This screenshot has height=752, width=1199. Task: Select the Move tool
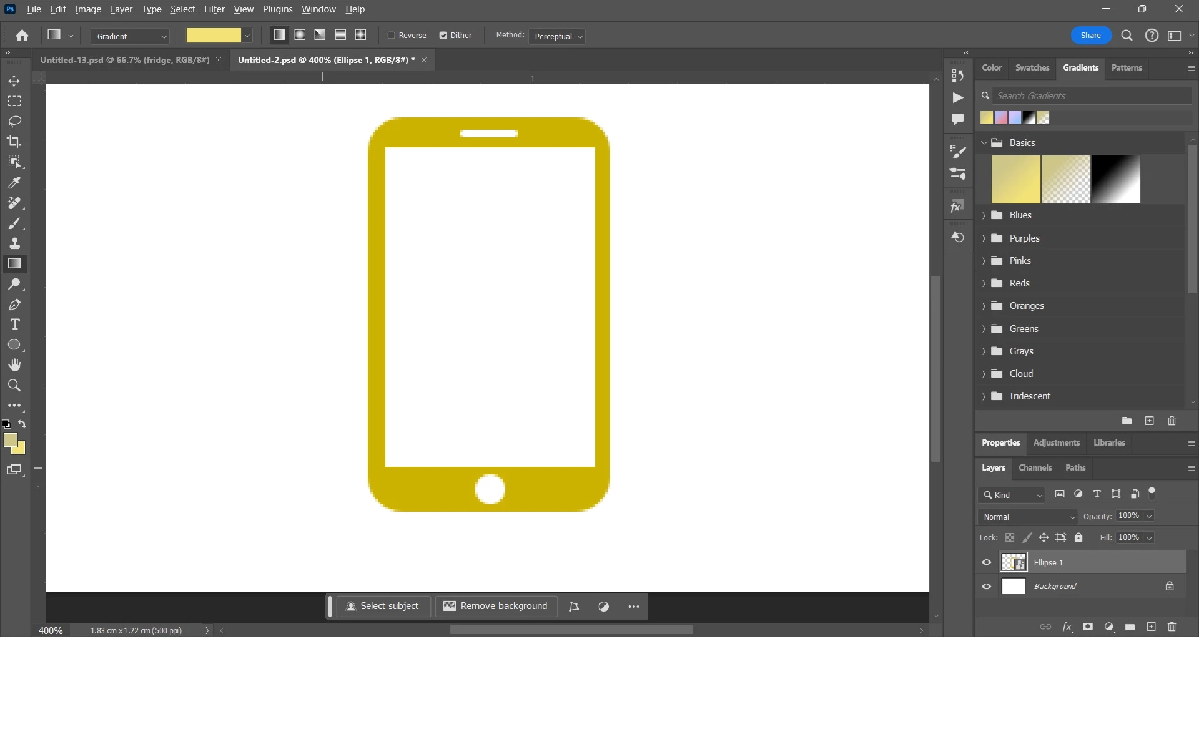point(14,81)
